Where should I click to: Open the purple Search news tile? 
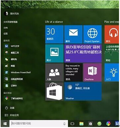point(83,53)
